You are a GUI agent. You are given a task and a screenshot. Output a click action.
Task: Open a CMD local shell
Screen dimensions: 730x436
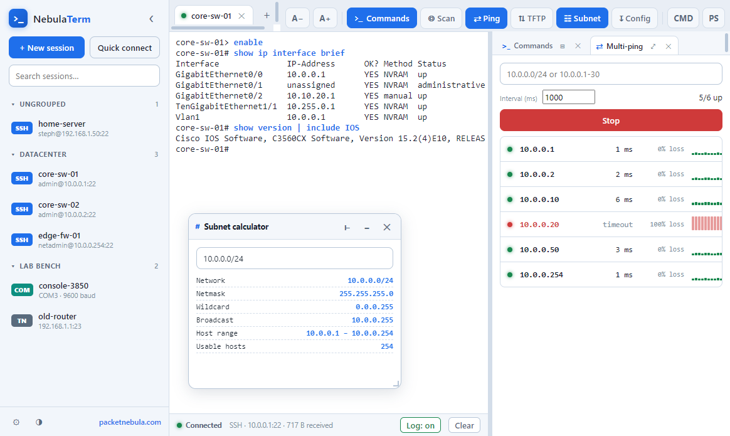684,18
